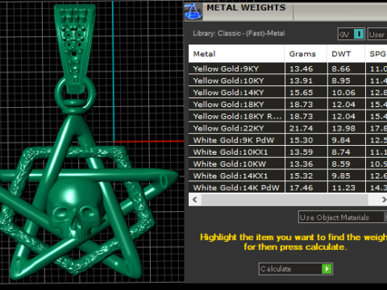Image resolution: width=387 pixels, height=290 pixels.
Task: Click the horizontal scrollbar thumb
Action: tap(285, 200)
